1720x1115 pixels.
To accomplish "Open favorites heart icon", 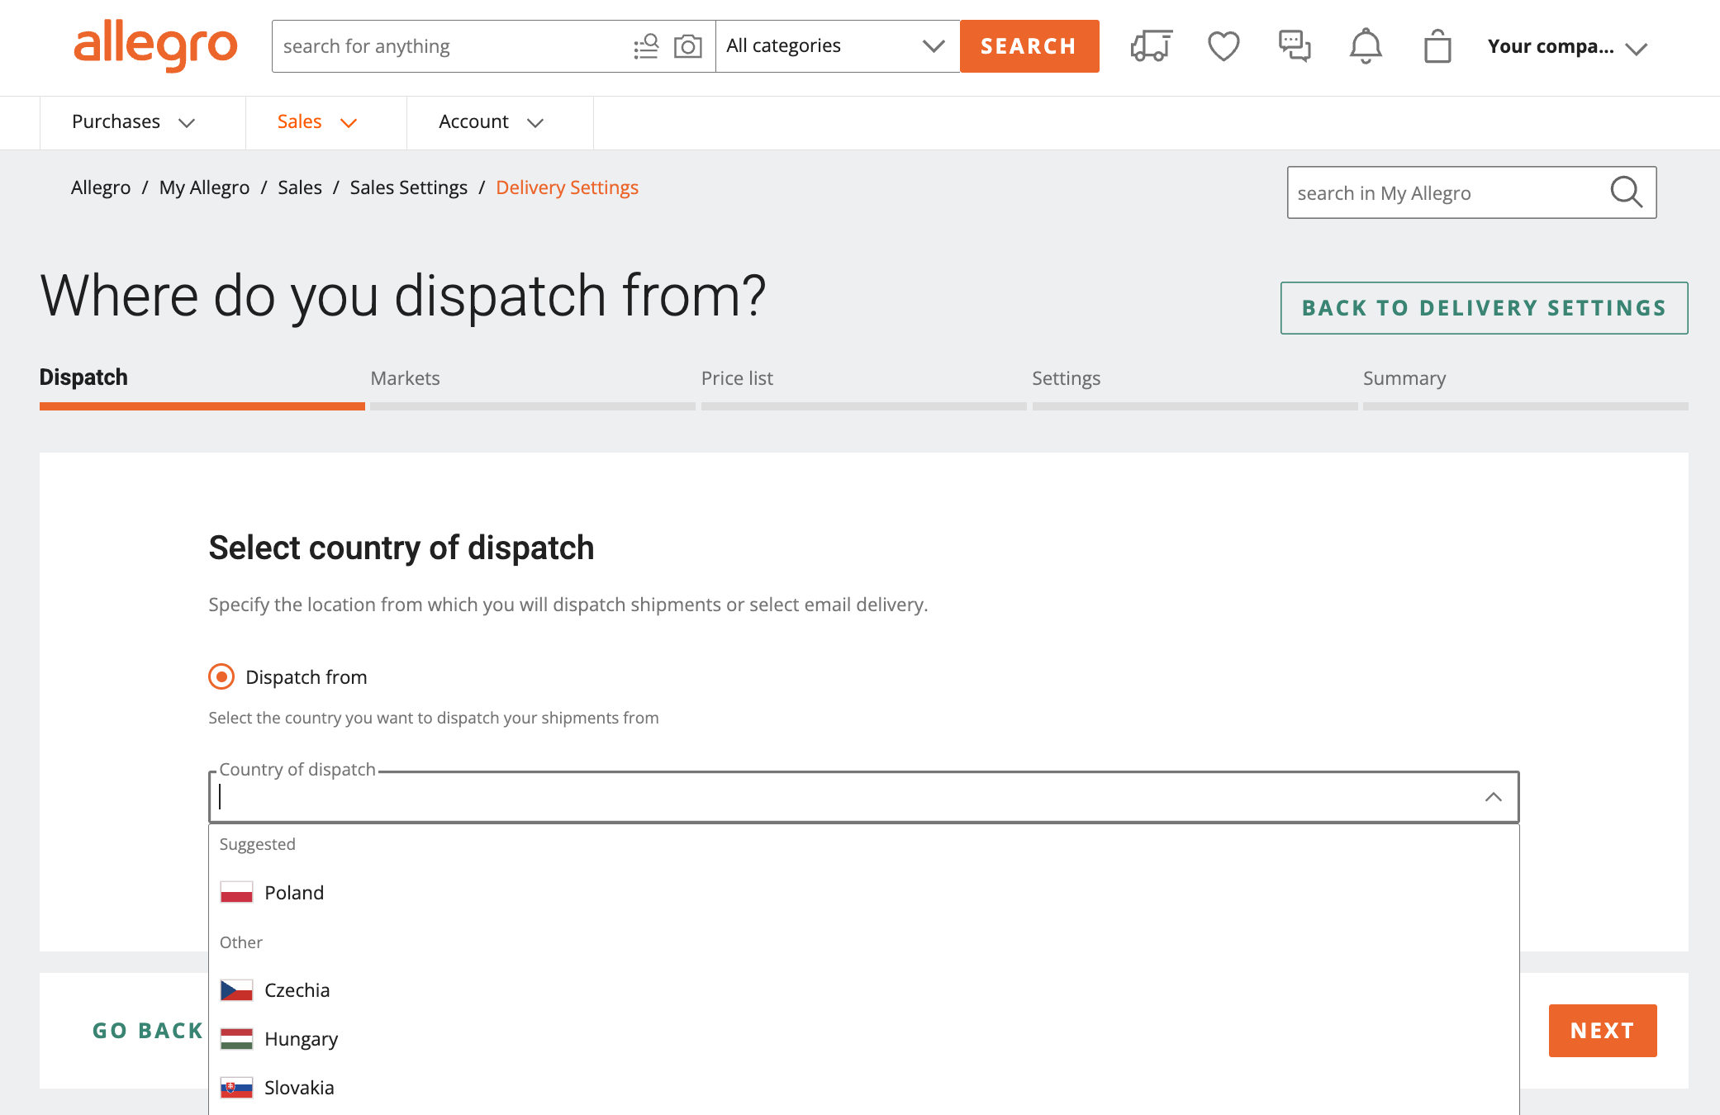I will point(1223,46).
